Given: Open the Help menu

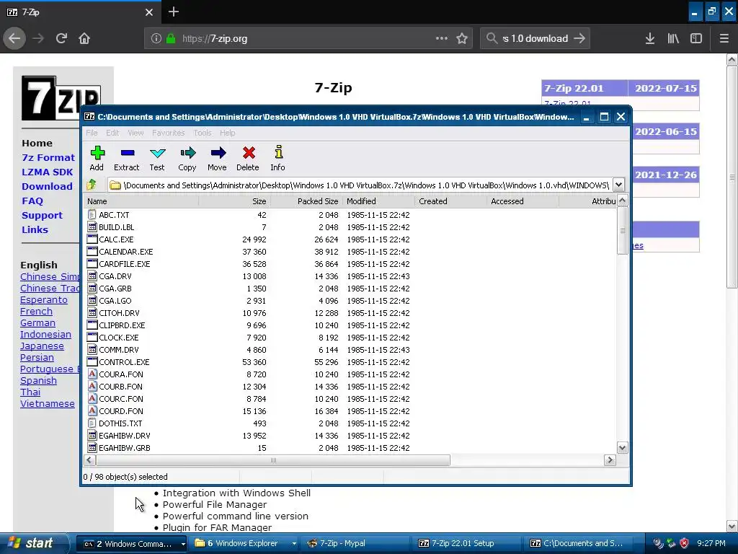Looking at the screenshot, I should [227, 133].
